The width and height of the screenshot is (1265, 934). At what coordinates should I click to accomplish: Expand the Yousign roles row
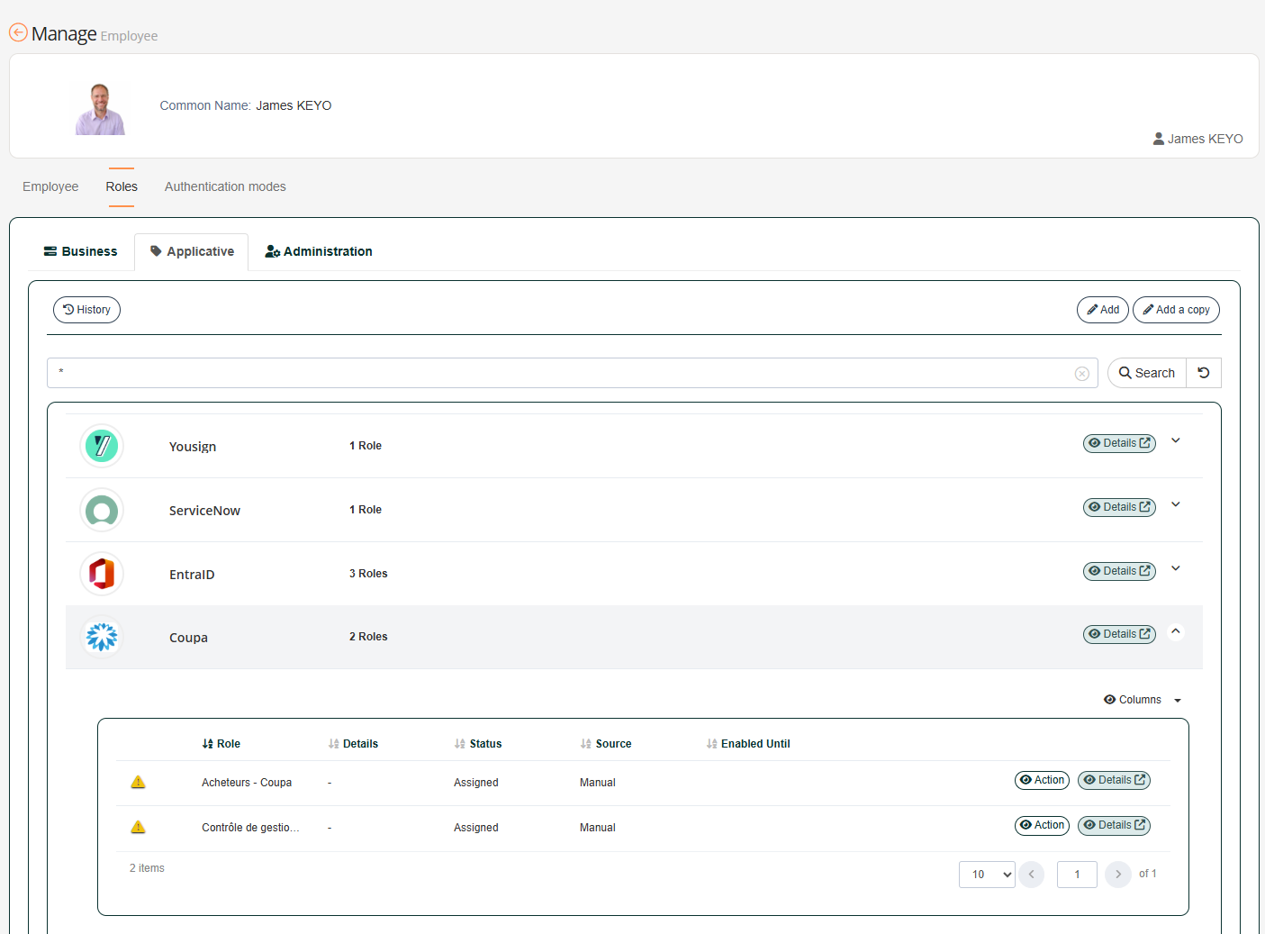click(x=1175, y=441)
